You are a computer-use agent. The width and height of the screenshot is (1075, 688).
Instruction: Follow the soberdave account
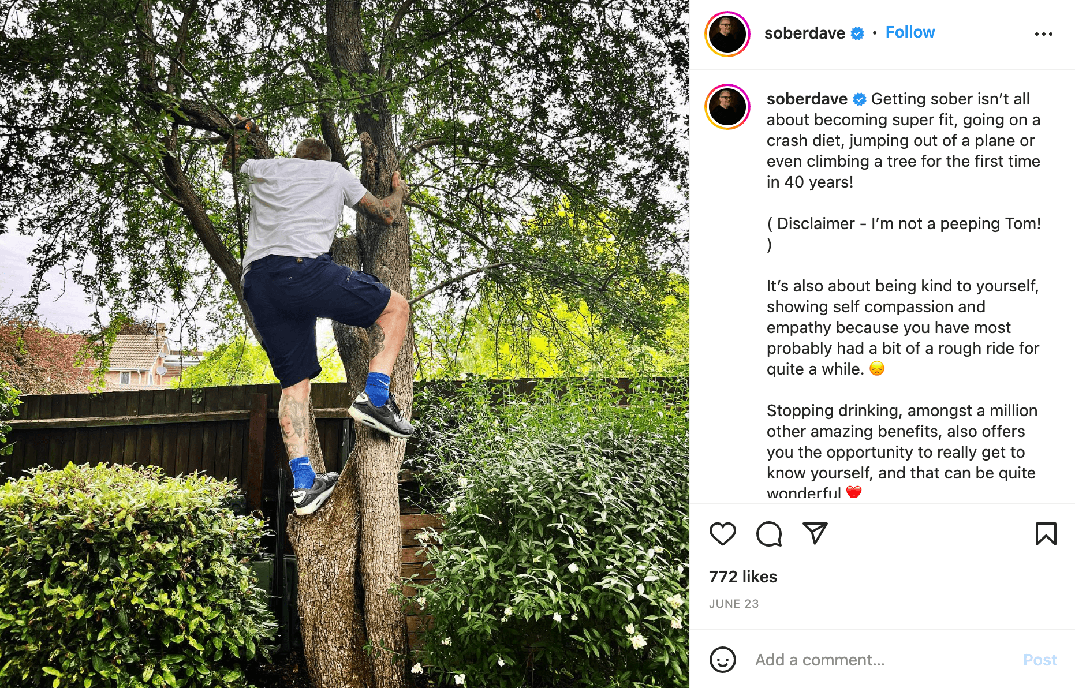[910, 32]
